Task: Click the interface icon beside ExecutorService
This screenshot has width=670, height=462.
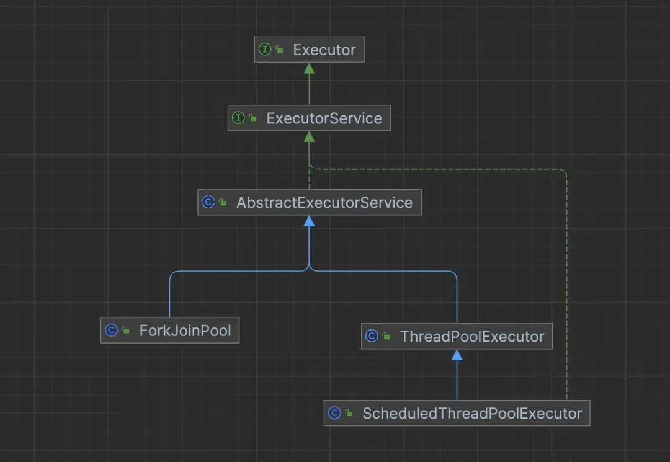Action: click(238, 118)
